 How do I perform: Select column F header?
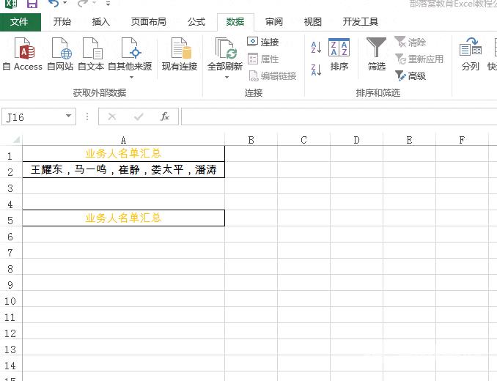coord(462,140)
